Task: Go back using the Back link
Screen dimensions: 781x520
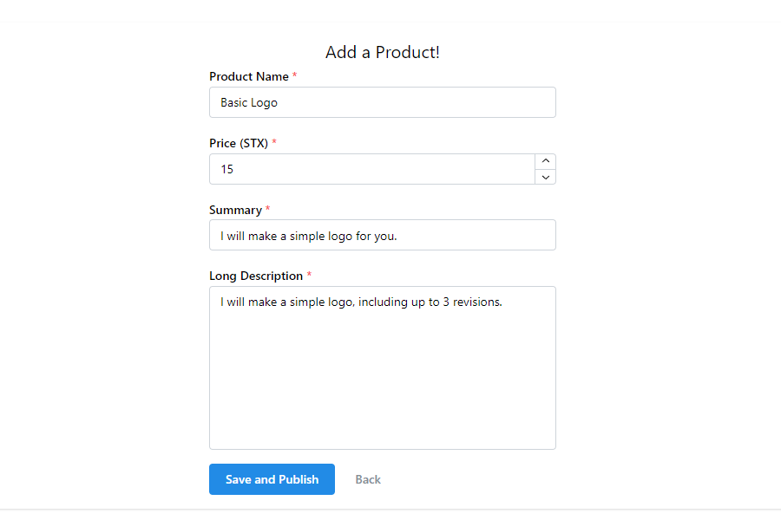Action: coord(368,479)
